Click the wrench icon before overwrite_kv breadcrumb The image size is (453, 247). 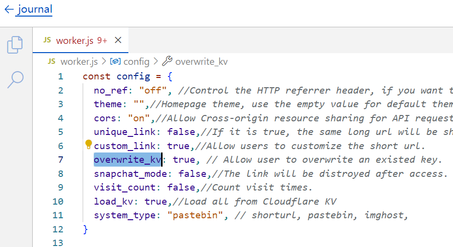[167, 61]
